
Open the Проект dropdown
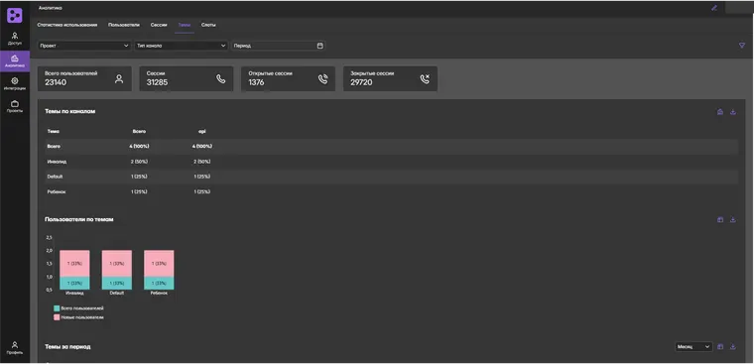(x=84, y=46)
